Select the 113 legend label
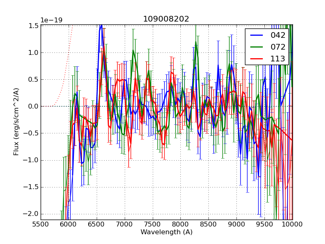Viewport: 325px width, 244px height. click(278, 59)
